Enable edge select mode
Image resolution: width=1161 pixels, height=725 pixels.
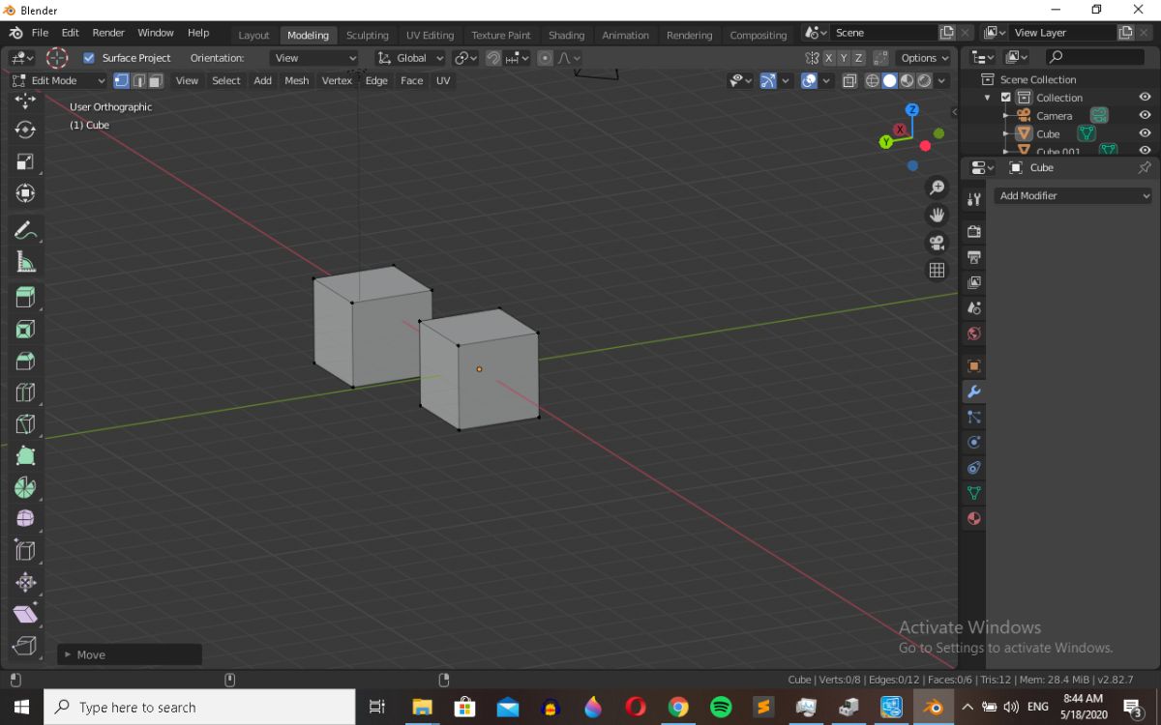(x=138, y=81)
